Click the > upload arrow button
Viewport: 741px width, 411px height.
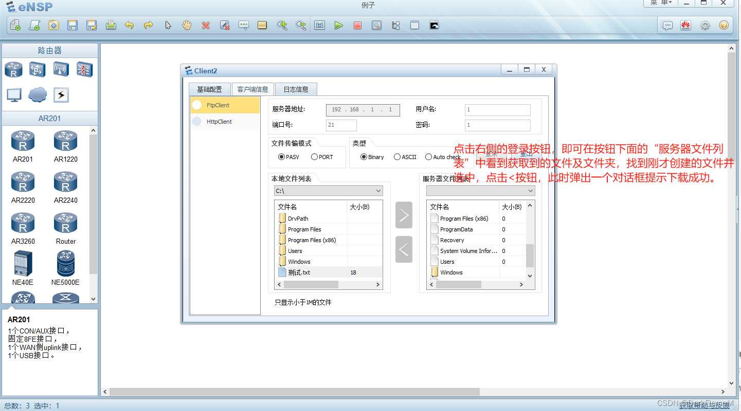point(404,215)
